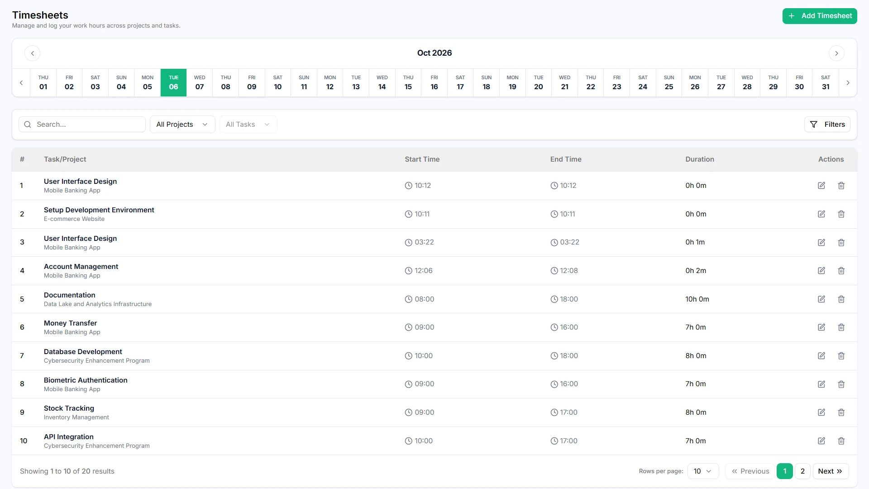
Task: Delete the Money Transfer entry
Action: (x=841, y=327)
